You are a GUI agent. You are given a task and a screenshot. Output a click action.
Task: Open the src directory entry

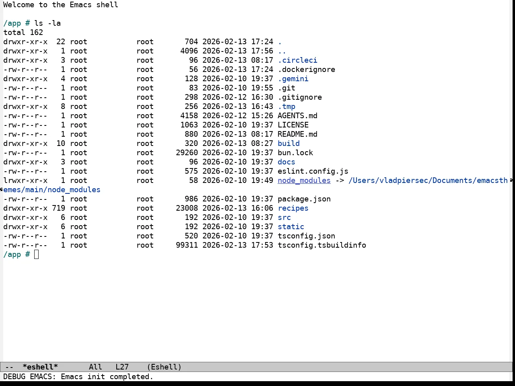point(284,218)
